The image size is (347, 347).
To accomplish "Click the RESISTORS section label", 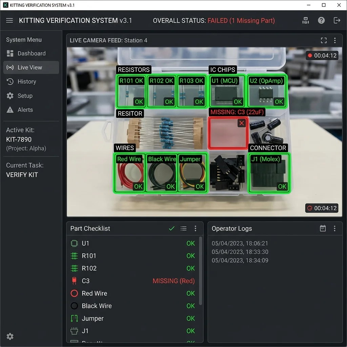I will pos(134,69).
